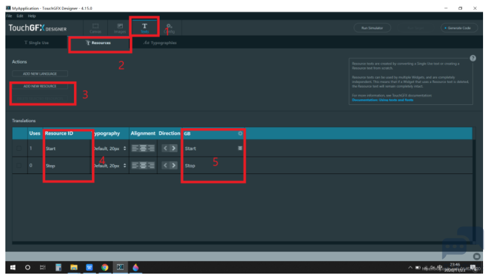Screen dimensions: 489x276
Task: Open the Images view
Action: coord(120,28)
